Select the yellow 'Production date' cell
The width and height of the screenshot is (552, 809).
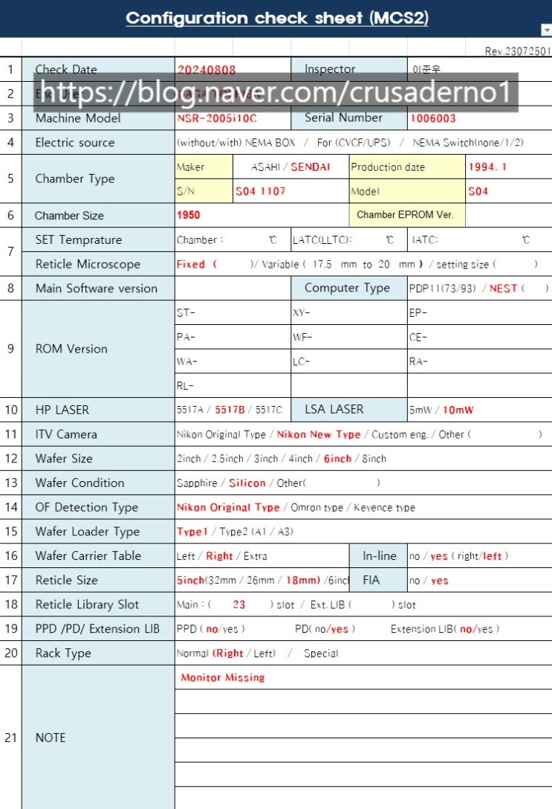tap(407, 167)
